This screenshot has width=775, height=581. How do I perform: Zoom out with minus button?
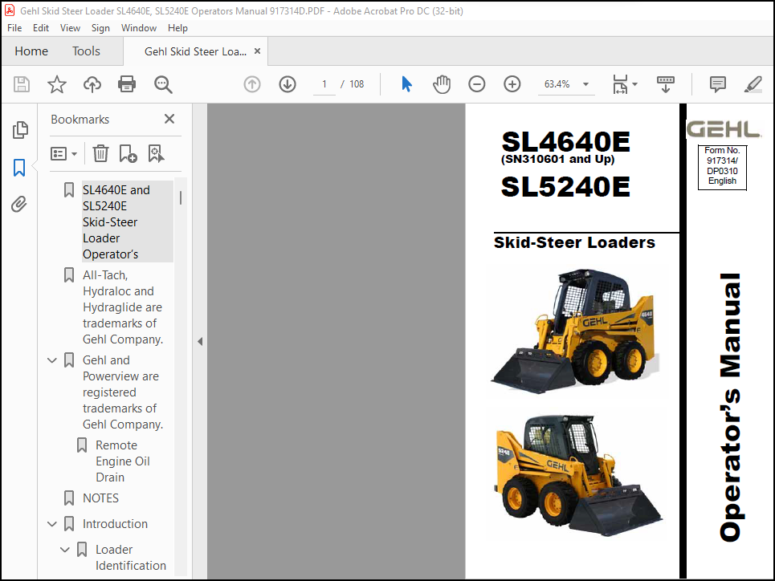pos(477,84)
